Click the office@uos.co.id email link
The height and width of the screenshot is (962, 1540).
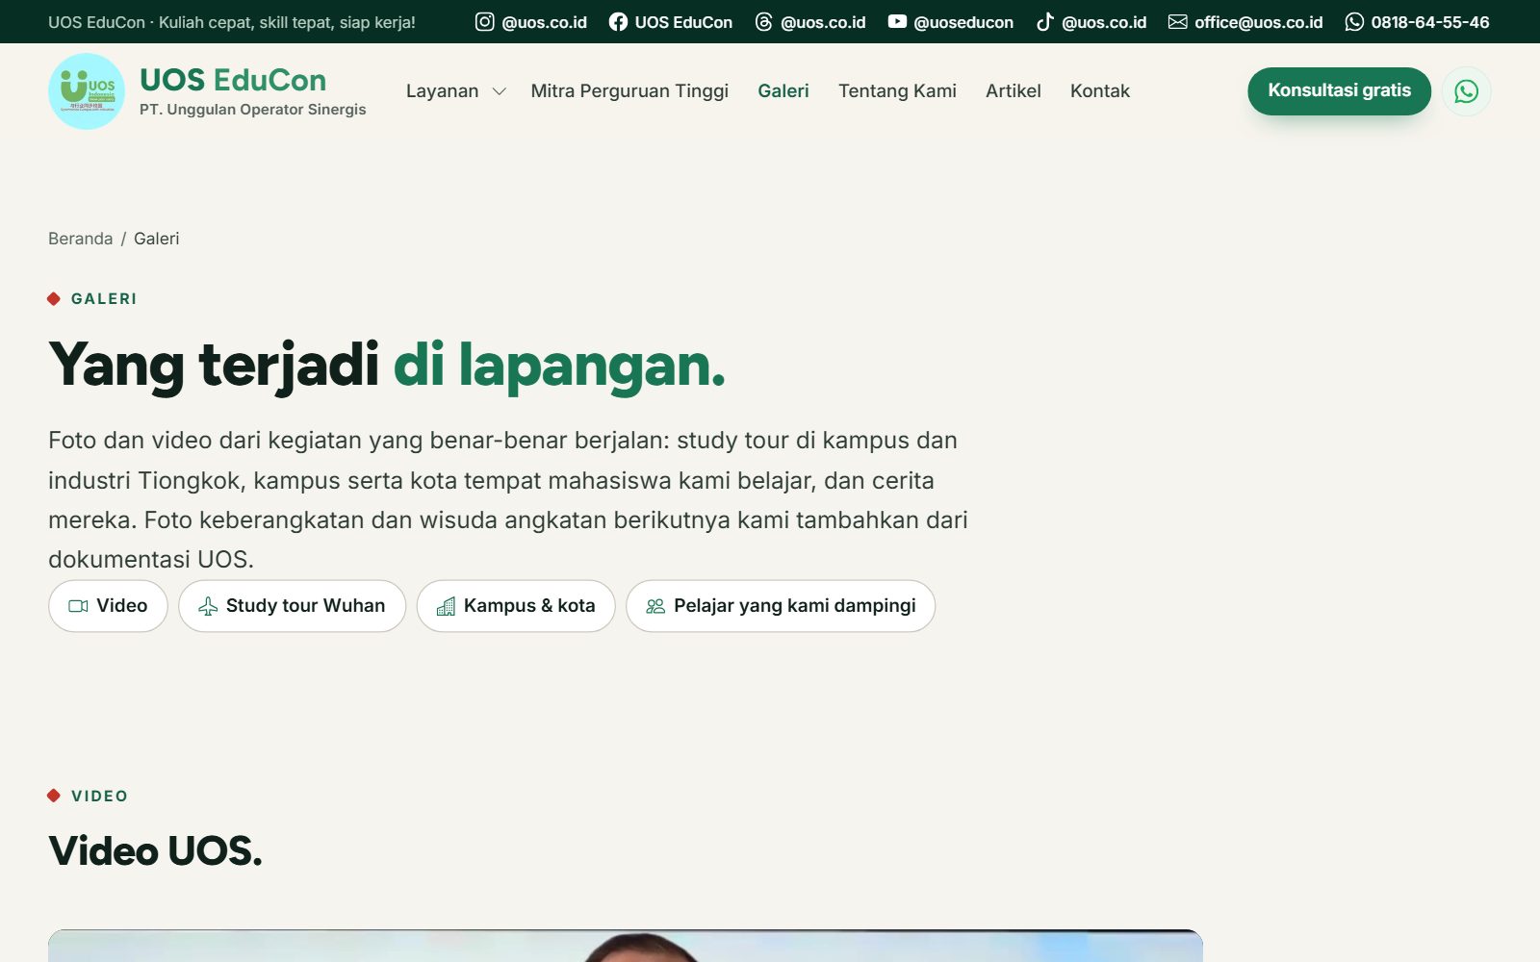(x=1258, y=22)
